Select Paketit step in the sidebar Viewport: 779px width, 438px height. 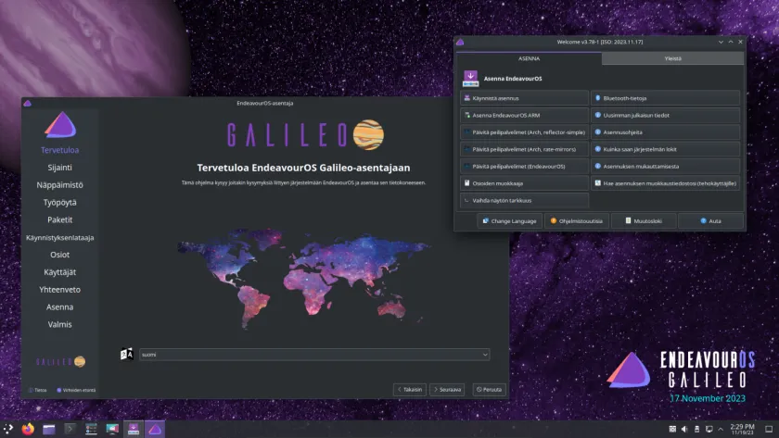[x=59, y=219]
